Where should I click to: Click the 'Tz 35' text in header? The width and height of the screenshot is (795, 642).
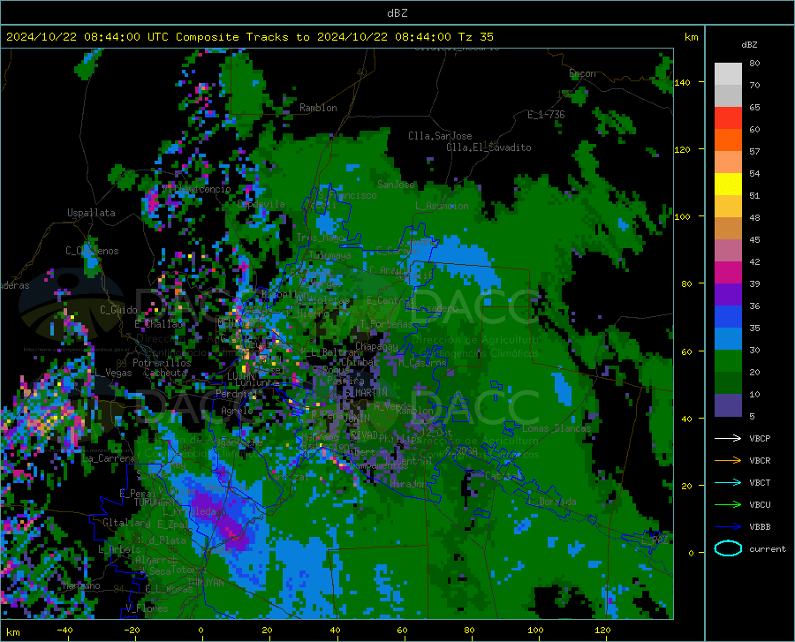click(475, 37)
